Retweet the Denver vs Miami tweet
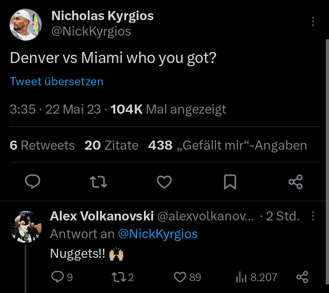 pos(99,182)
